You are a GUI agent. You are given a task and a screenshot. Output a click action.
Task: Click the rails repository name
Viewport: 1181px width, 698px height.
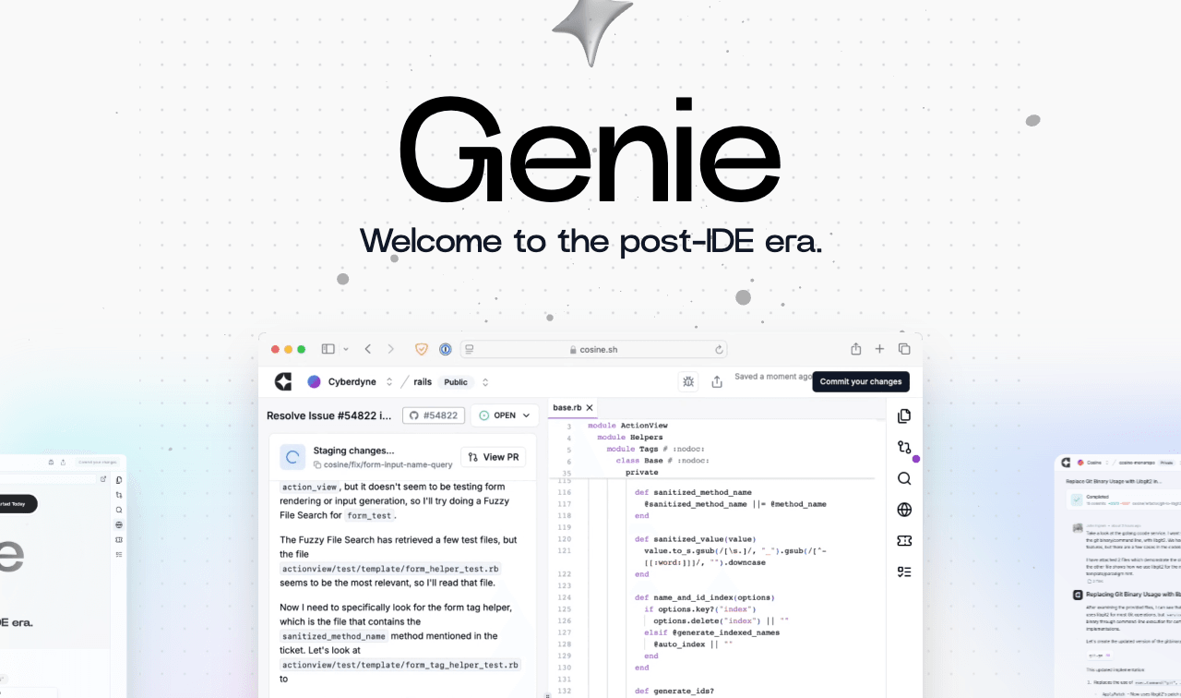click(x=423, y=381)
